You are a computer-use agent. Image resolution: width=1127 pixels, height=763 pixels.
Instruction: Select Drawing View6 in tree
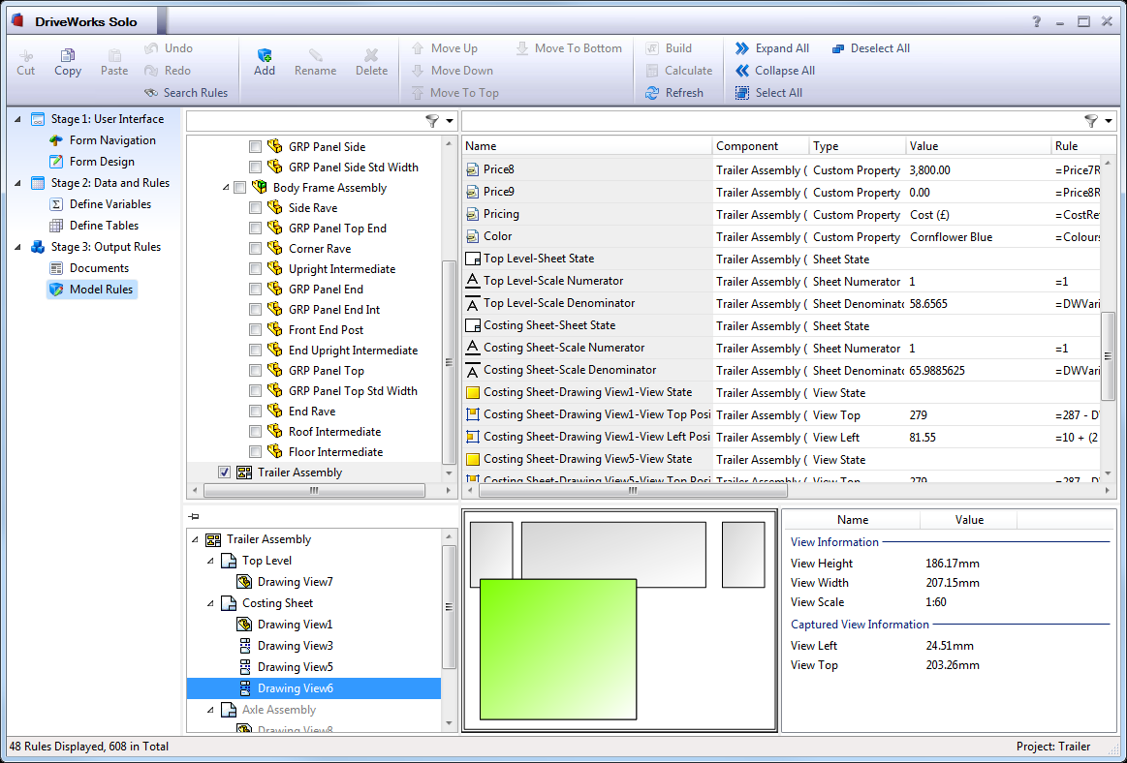coord(313,688)
